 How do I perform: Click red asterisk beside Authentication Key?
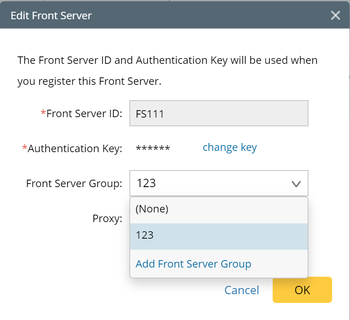[x=24, y=148]
